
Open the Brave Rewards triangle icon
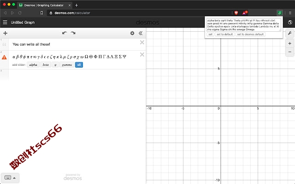(245, 13)
